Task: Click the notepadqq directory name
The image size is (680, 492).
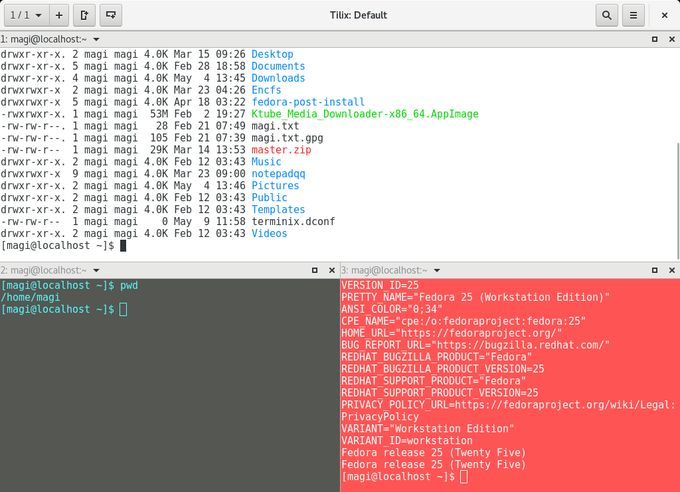Action: click(278, 174)
